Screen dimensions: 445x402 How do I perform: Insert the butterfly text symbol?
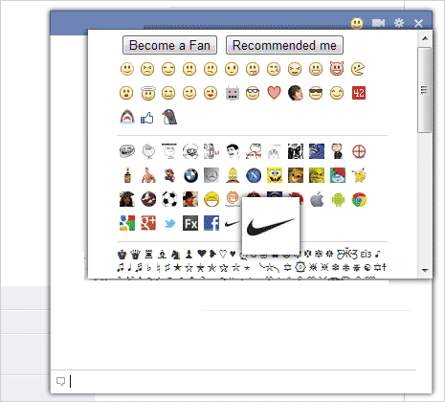[x=347, y=255]
